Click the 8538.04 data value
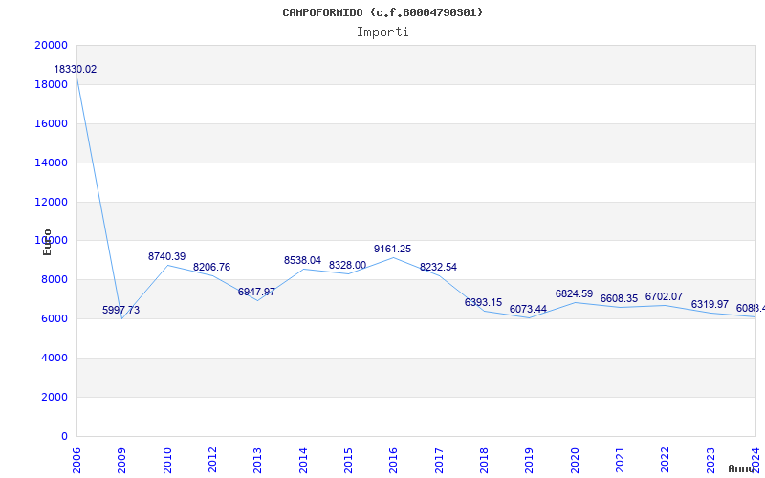The width and height of the screenshot is (765, 478). (302, 260)
